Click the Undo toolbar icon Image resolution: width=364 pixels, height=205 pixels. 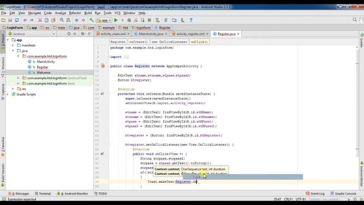click(x=25, y=20)
